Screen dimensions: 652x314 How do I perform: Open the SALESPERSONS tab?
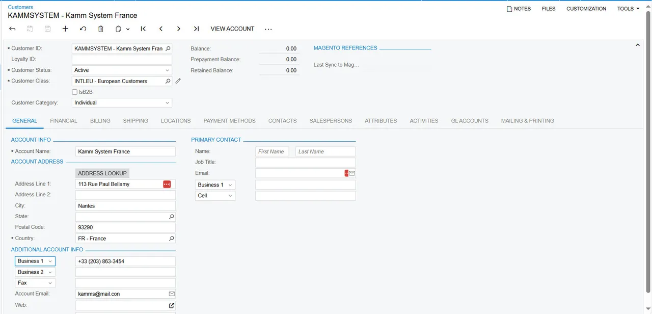tap(331, 121)
